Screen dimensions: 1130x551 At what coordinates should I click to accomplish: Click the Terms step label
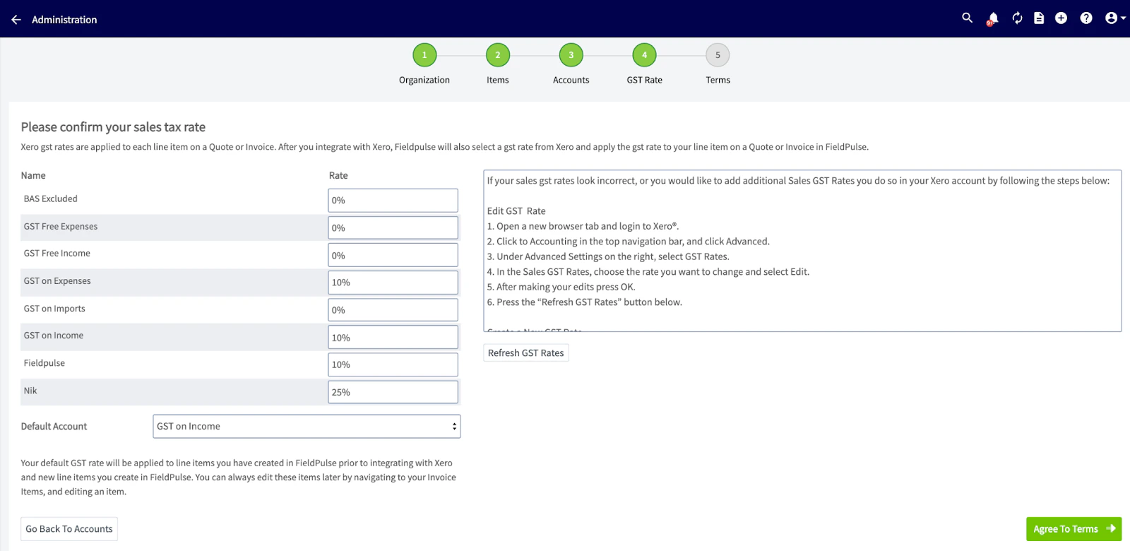(718, 80)
